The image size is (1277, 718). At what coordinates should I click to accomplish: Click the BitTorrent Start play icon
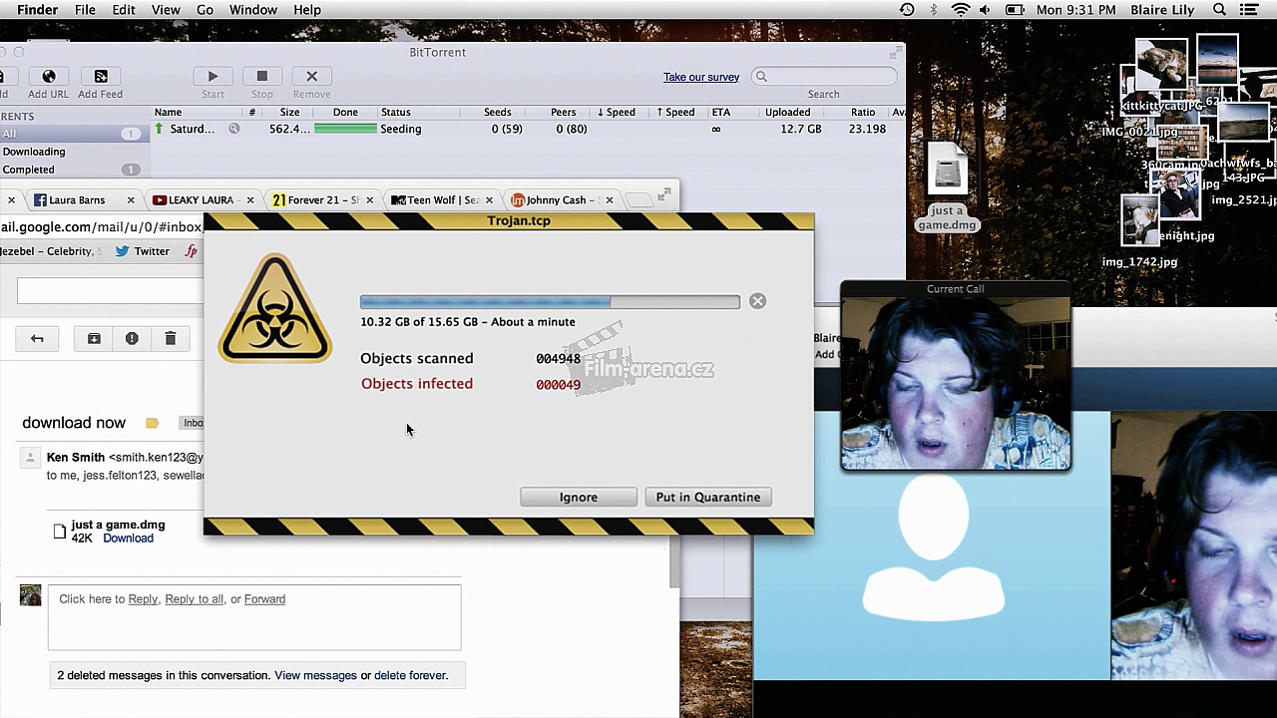[x=213, y=77]
